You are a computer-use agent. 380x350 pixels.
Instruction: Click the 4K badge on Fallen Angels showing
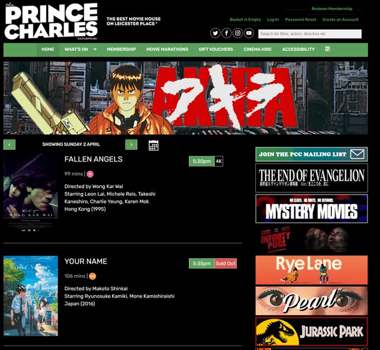[218, 161]
